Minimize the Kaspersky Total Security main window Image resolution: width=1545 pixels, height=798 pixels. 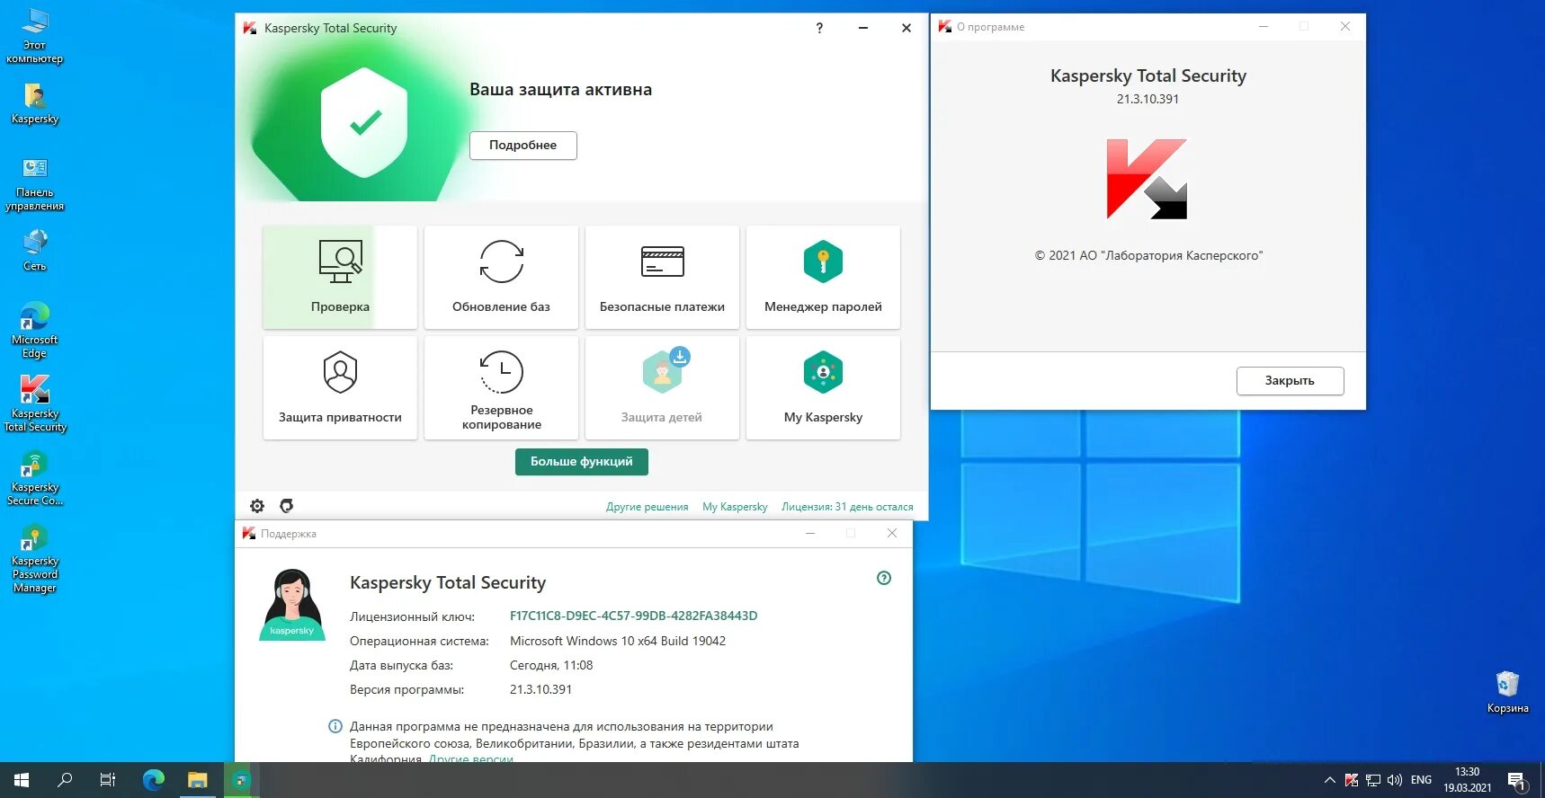click(x=863, y=28)
